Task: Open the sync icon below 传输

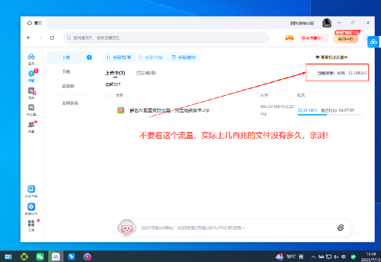Action: point(31,93)
